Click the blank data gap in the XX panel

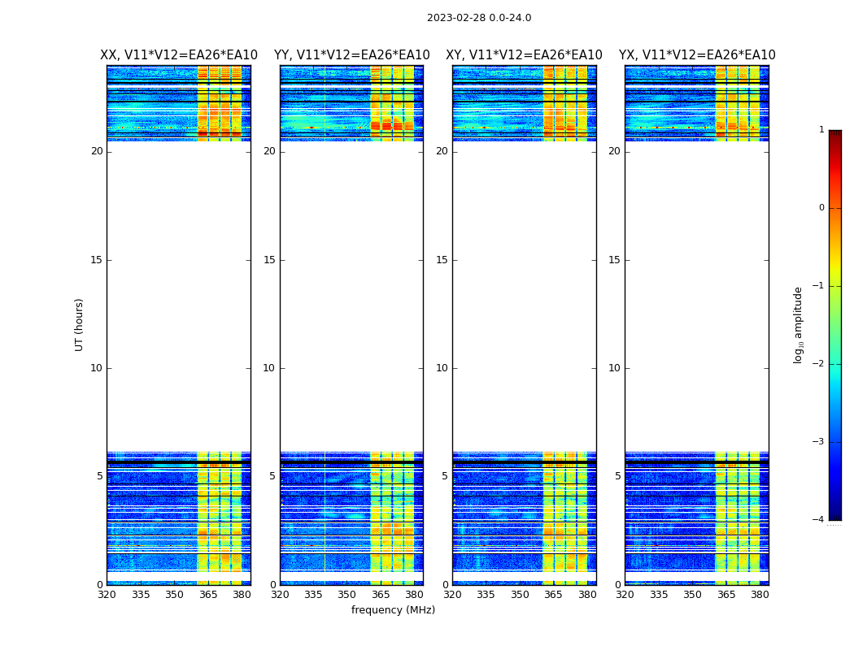point(179,297)
